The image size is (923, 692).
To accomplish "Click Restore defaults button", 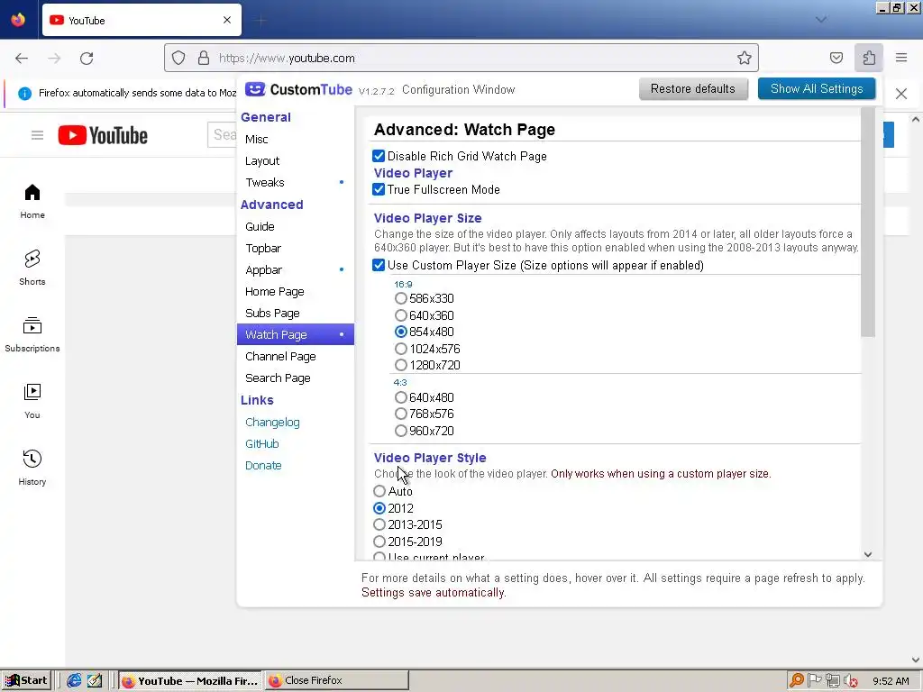I will click(693, 89).
